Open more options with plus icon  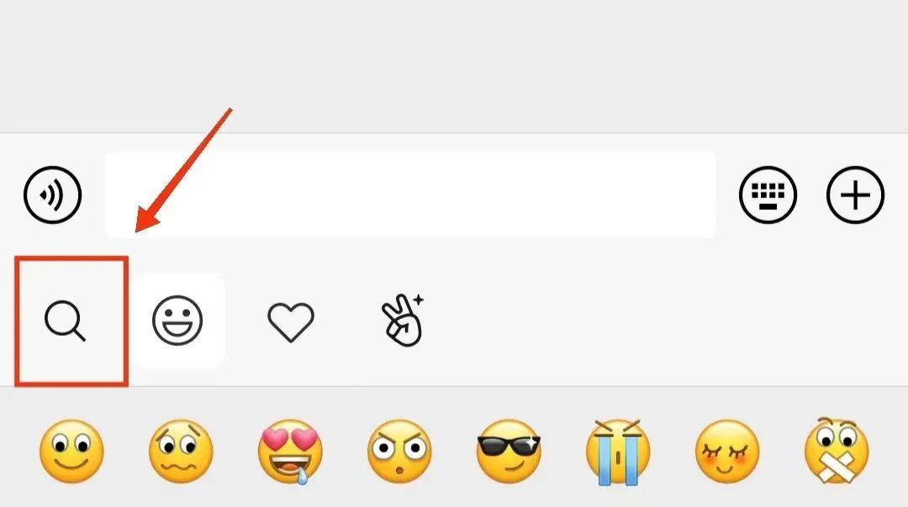tap(855, 195)
